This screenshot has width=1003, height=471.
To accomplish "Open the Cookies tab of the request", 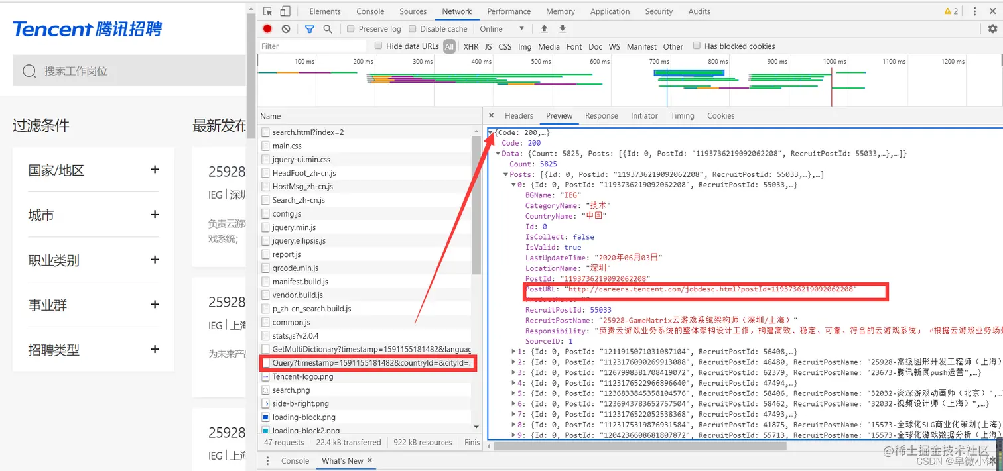I will click(x=720, y=116).
